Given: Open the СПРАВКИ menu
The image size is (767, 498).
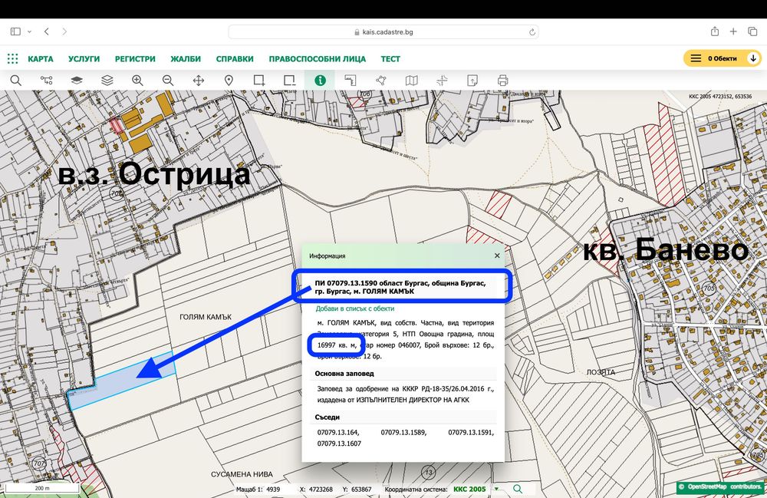Looking at the screenshot, I should (235, 59).
